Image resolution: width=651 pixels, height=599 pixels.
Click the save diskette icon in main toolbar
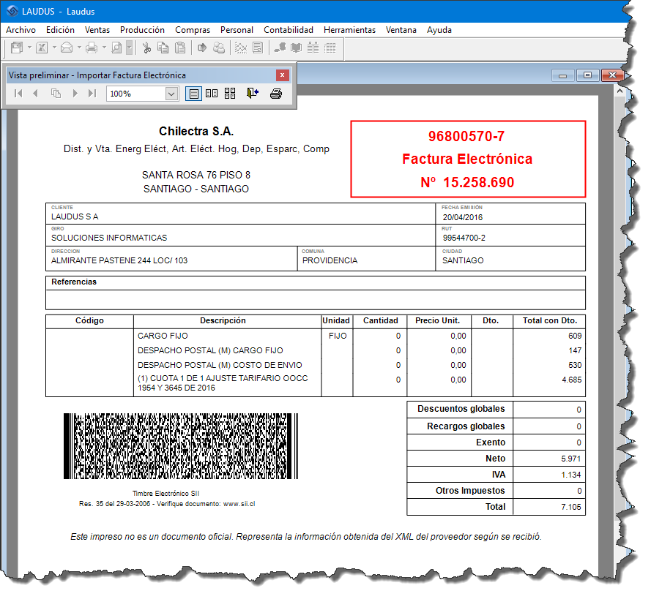click(x=17, y=48)
